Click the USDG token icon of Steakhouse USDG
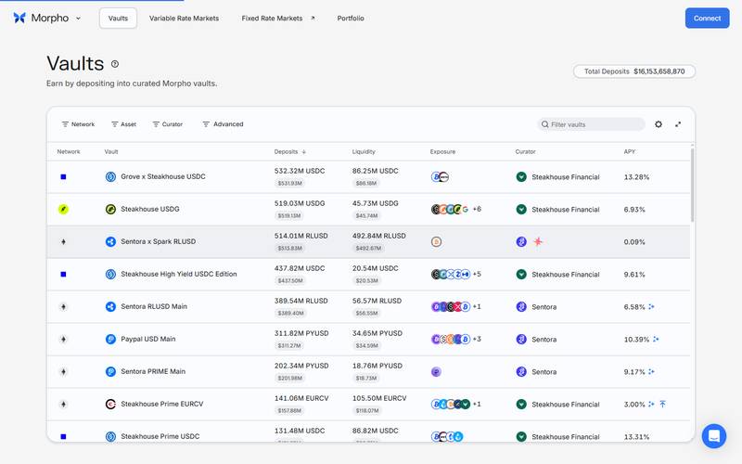Viewport: 742px width, 464px height. pyautogui.click(x=110, y=209)
